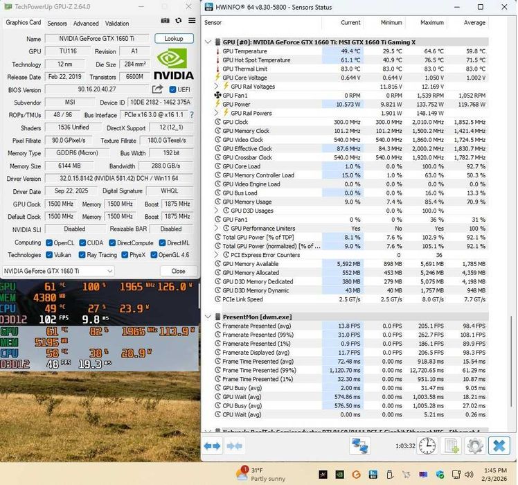Take a GPU-Z screenshot with the camera icon
This screenshot has height=485, width=518.
point(165,21)
